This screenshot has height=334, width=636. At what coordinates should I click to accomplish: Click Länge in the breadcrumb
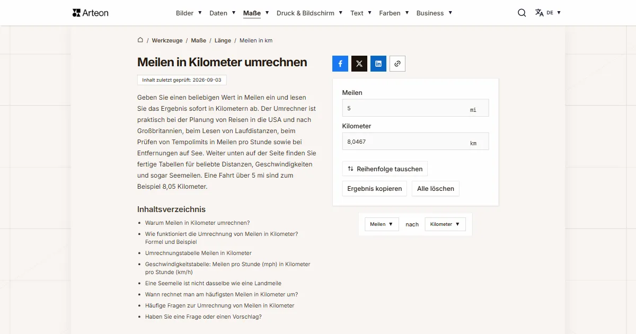pos(223,40)
